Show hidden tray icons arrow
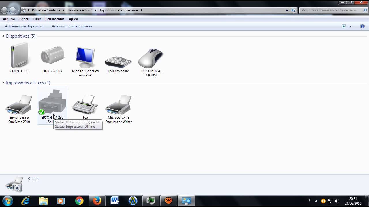The image size is (369, 207). (316, 201)
